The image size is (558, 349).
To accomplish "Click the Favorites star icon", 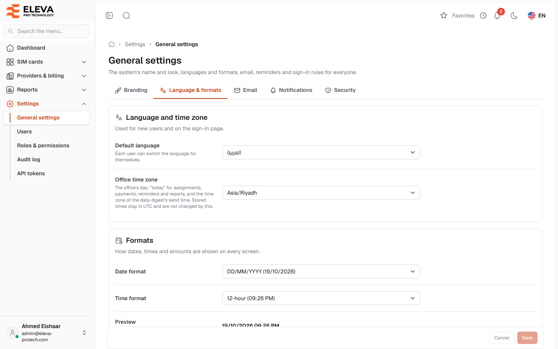I will click(444, 16).
